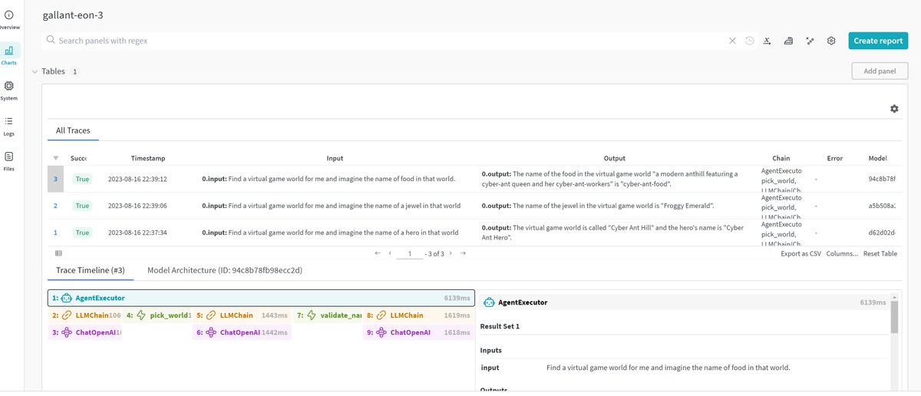Screen dimensions: 921x396
Task: Click the Chain column header
Action: click(x=781, y=159)
